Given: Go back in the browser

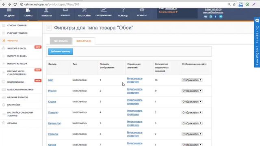Looking at the screenshot, I should point(4,4).
